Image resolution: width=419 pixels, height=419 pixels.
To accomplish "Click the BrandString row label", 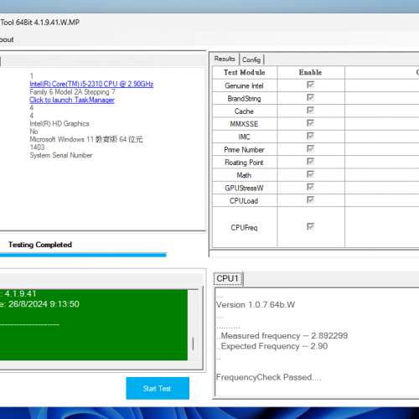I will [x=244, y=99].
